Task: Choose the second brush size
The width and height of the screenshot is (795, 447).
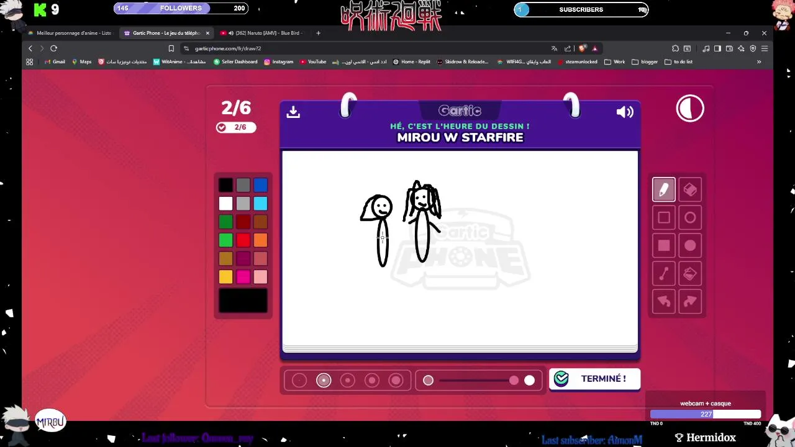Action: 324,381
